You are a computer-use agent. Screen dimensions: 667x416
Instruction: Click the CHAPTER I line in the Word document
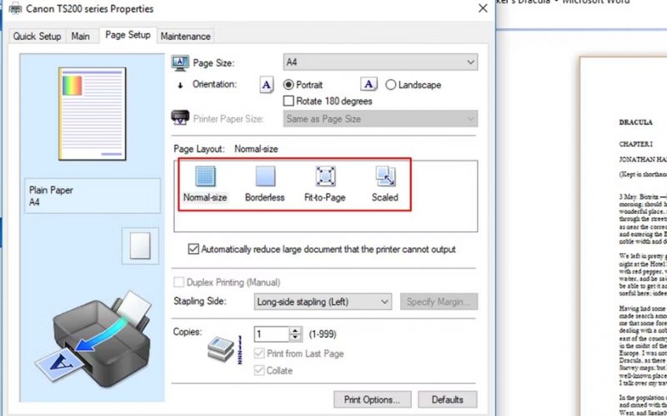(x=635, y=144)
